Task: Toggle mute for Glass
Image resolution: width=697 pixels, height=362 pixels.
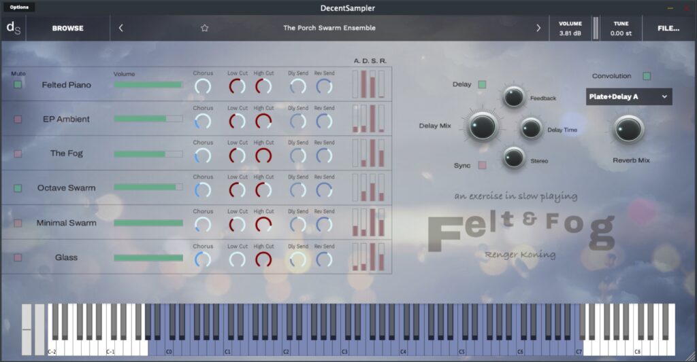Action: point(18,257)
